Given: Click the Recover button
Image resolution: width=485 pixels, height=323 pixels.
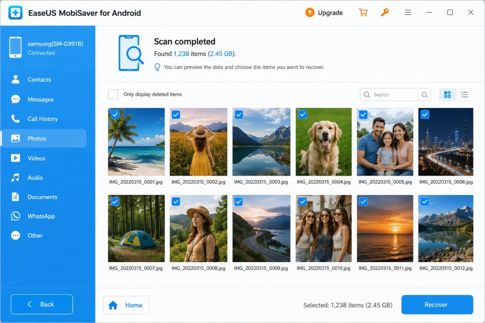Looking at the screenshot, I should [437, 305].
